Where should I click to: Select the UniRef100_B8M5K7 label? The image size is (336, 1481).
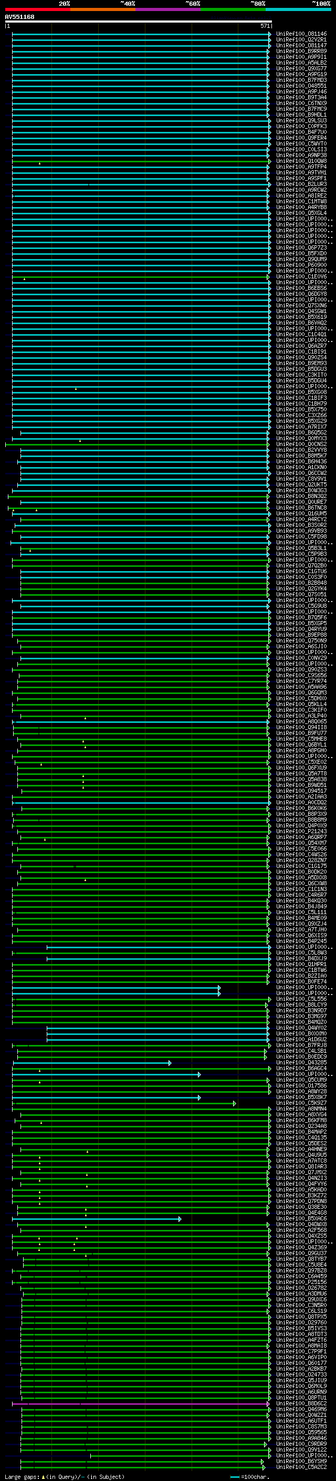click(301, 455)
